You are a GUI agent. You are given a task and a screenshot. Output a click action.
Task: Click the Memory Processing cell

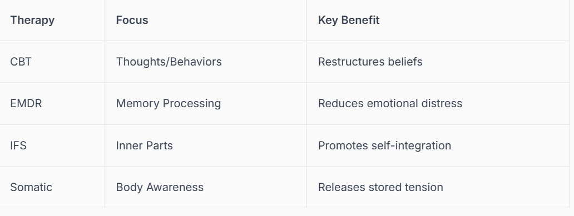[x=206, y=103]
